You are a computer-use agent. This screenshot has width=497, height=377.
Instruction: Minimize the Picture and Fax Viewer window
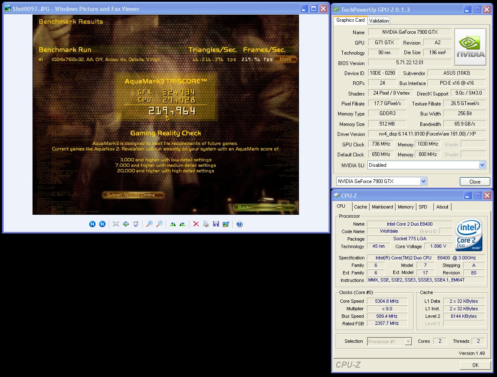click(x=304, y=9)
